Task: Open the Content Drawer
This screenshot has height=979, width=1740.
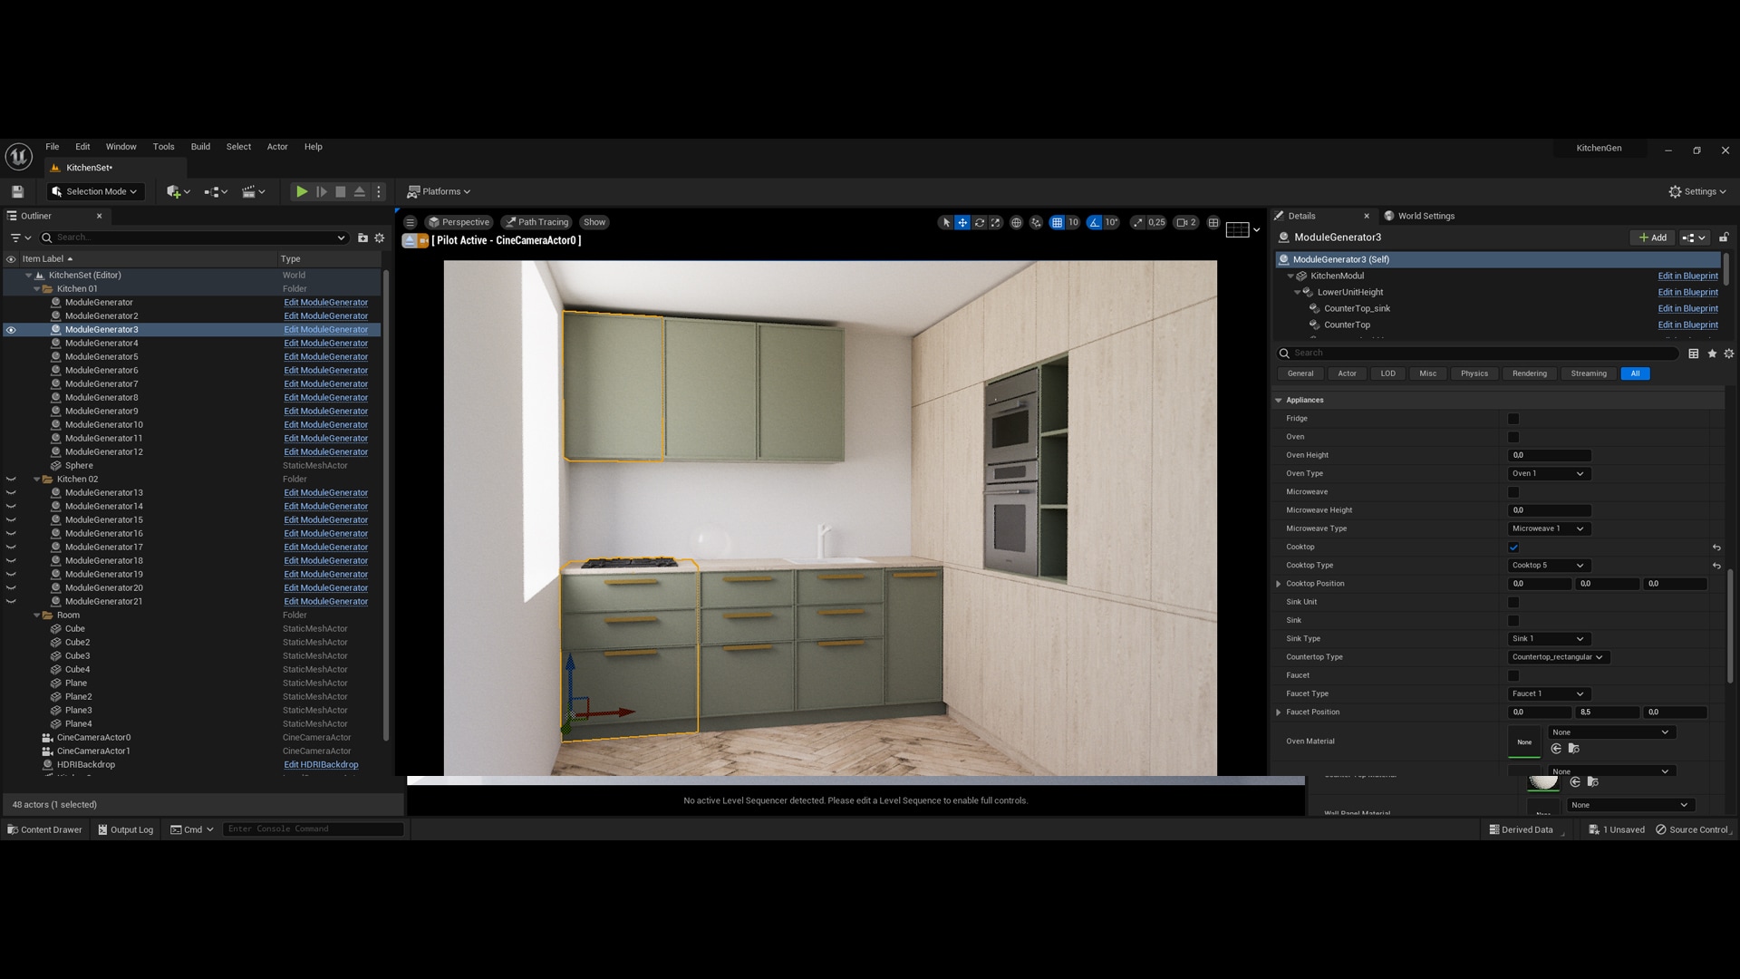Action: click(44, 829)
